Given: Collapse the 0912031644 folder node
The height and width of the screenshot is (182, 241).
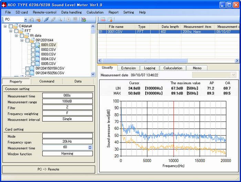Looking at the screenshot, I should point(22,40).
